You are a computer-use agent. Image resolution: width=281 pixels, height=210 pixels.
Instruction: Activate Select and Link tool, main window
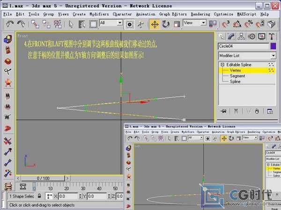(35, 24)
